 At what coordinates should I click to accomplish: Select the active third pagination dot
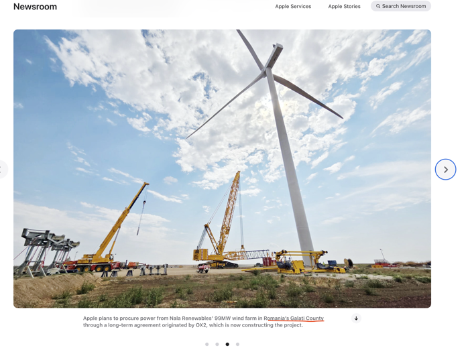(x=227, y=344)
